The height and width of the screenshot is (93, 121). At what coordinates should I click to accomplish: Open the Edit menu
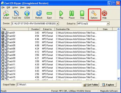(8, 7)
